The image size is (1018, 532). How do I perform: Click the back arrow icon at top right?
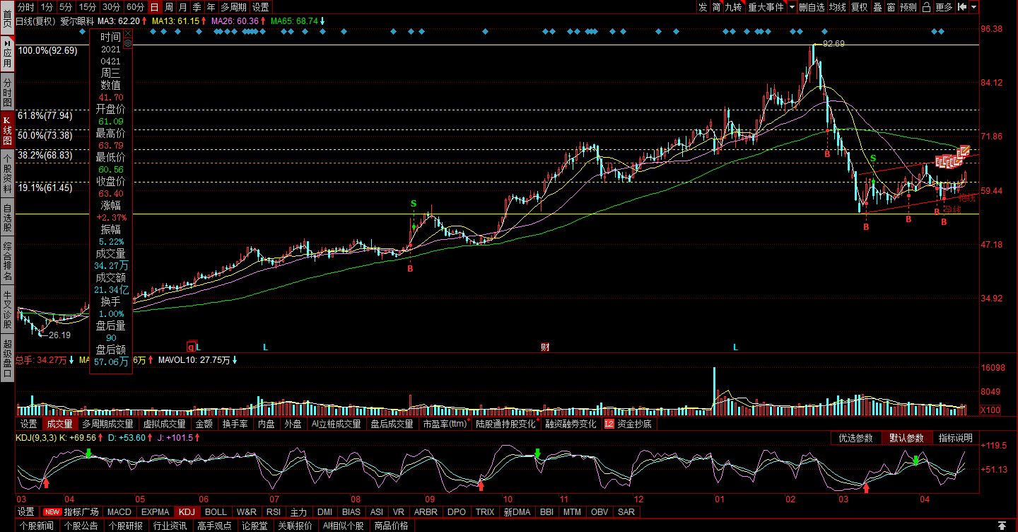point(962,7)
